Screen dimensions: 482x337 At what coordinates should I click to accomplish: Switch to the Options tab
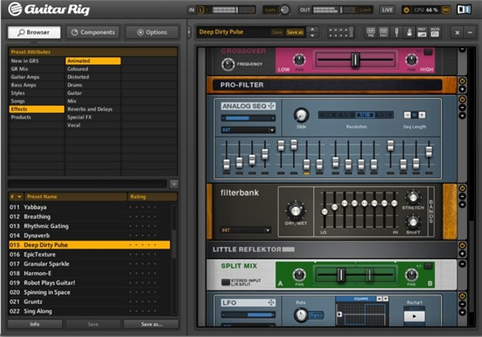[152, 32]
